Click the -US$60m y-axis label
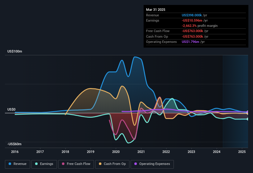The image size is (253, 173). pyautogui.click(x=14, y=144)
